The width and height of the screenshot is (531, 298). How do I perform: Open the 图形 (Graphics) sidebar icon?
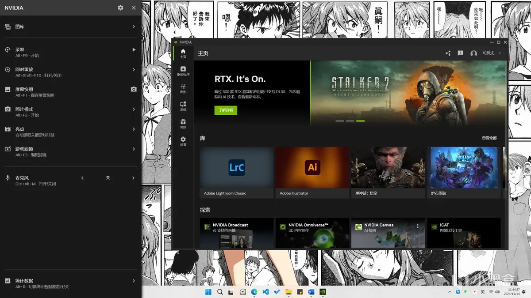click(183, 88)
